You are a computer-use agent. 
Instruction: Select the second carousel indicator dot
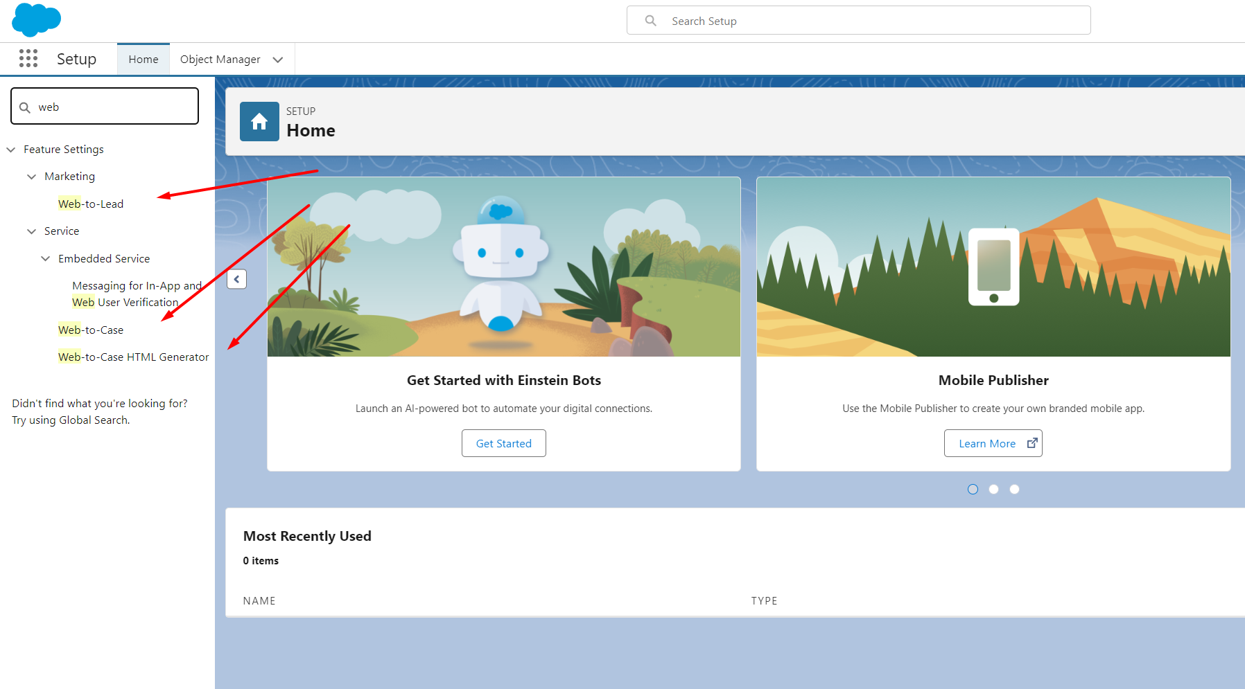pos(993,489)
